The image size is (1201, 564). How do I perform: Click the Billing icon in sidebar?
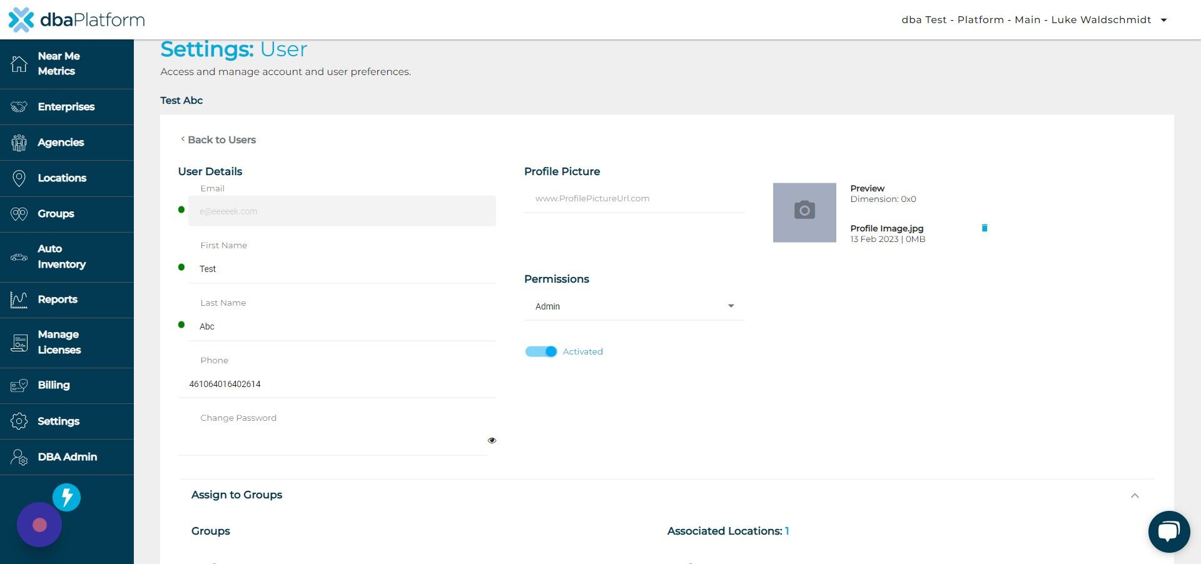tap(19, 385)
